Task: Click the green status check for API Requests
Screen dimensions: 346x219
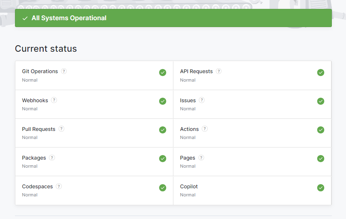Action: (321, 72)
